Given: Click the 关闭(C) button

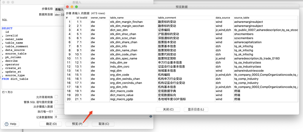Looking at the screenshot, I should (168, 109).
